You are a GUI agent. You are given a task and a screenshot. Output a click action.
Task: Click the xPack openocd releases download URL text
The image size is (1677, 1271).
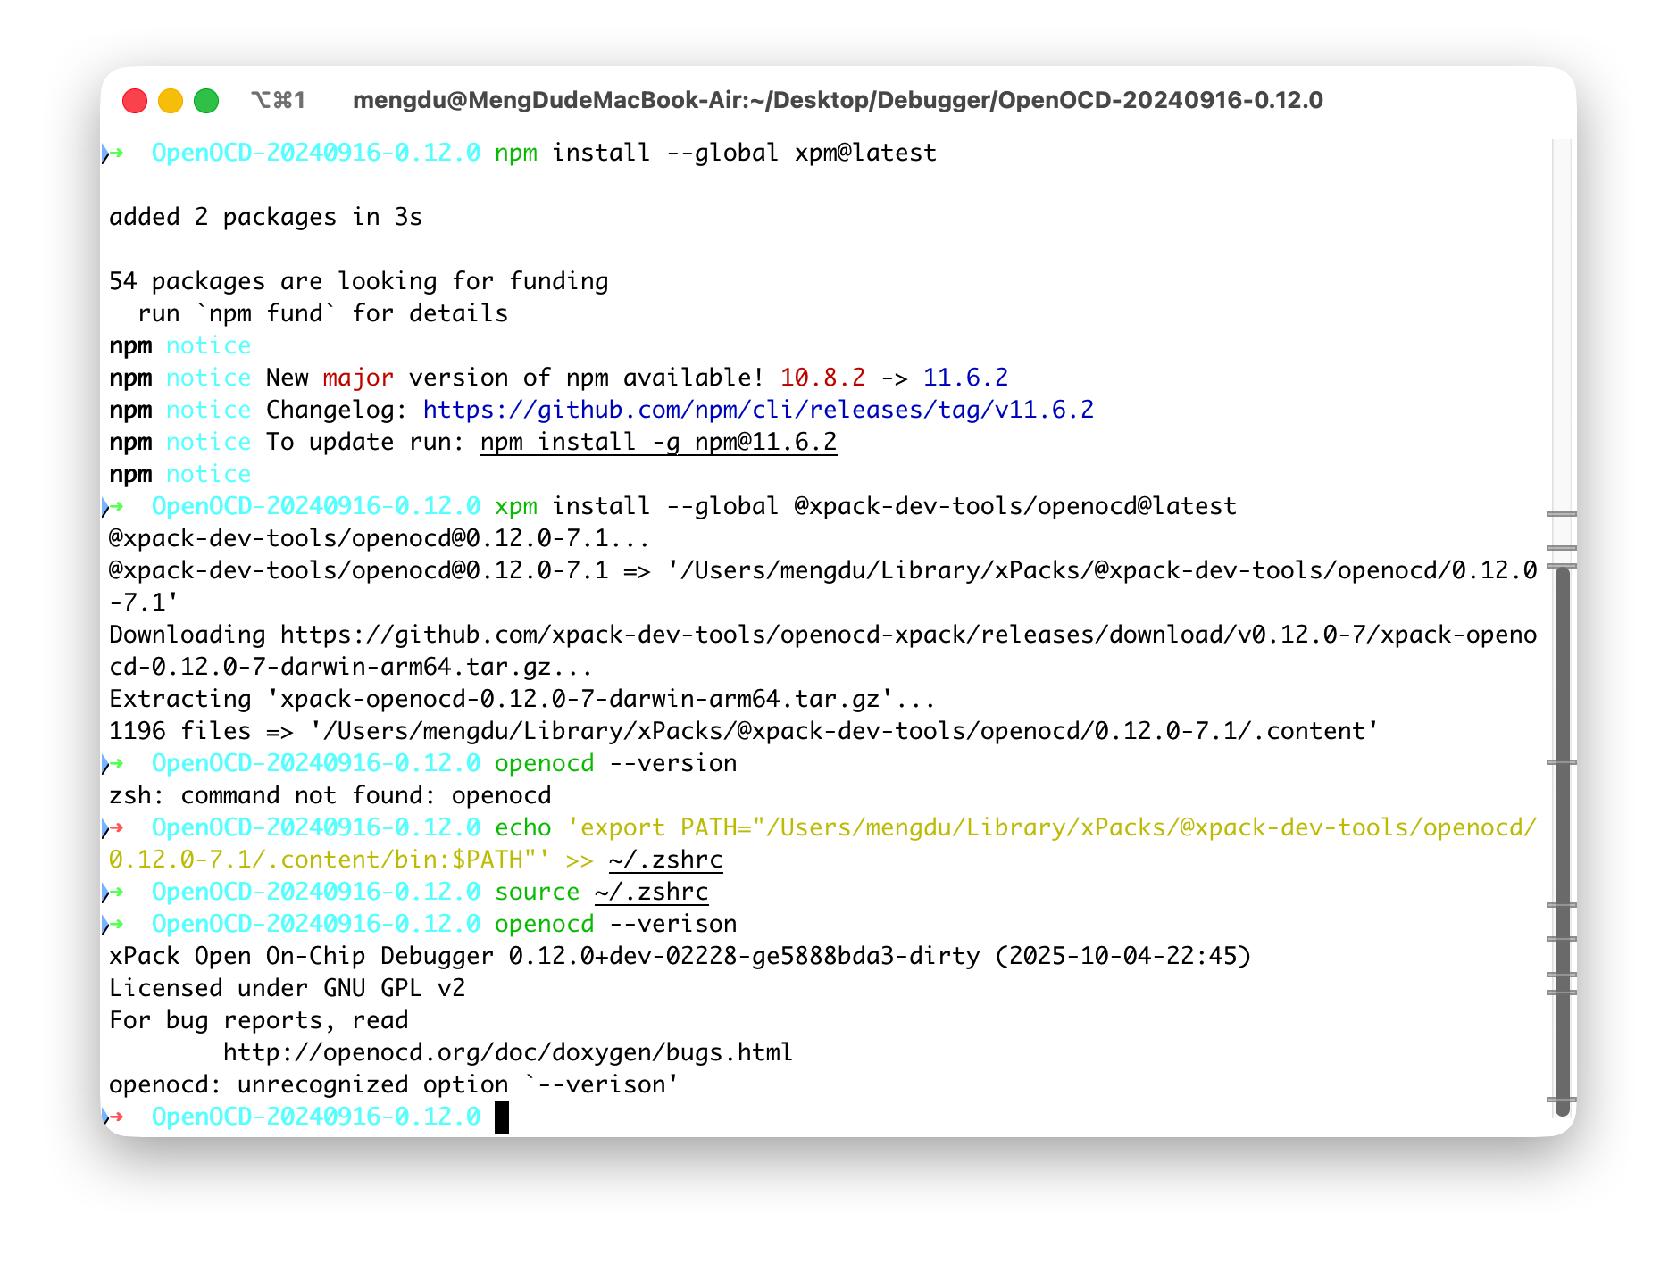click(822, 651)
